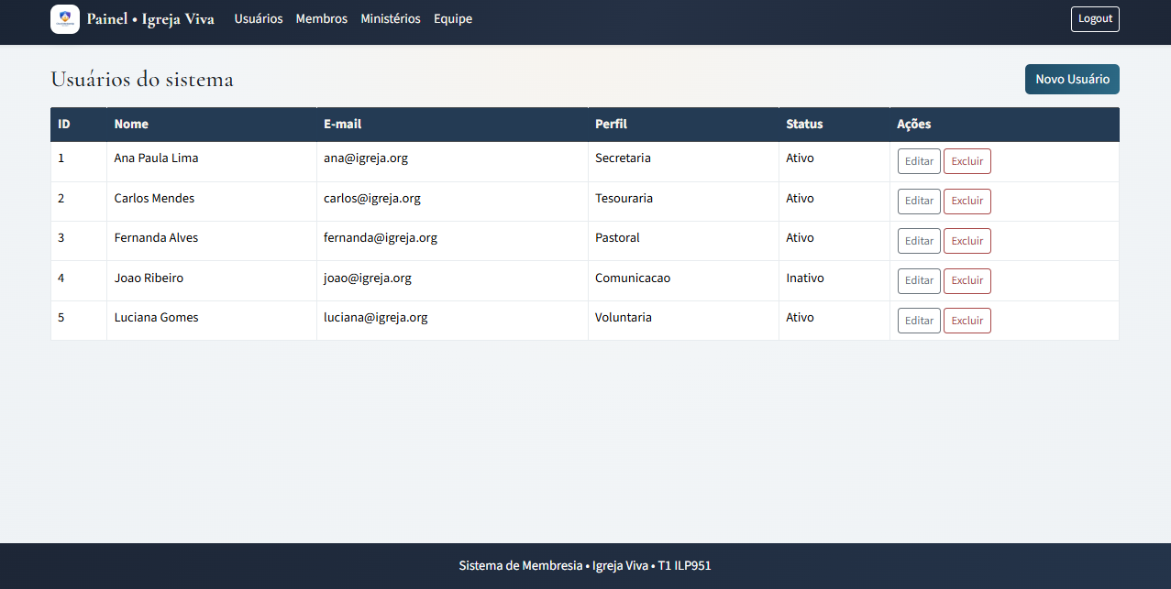Image resolution: width=1171 pixels, height=589 pixels.
Task: Edit user Luciana Gomes
Action: click(919, 321)
